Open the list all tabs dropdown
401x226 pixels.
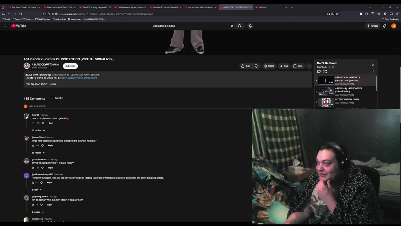(x=370, y=7)
